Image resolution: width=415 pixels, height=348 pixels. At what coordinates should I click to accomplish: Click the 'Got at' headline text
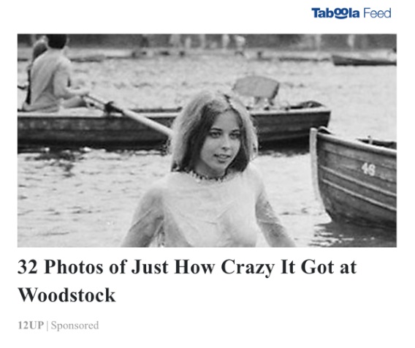329,267
